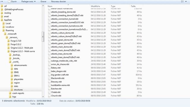
Task: Create a Nouveau dossier
Action: 58,1
